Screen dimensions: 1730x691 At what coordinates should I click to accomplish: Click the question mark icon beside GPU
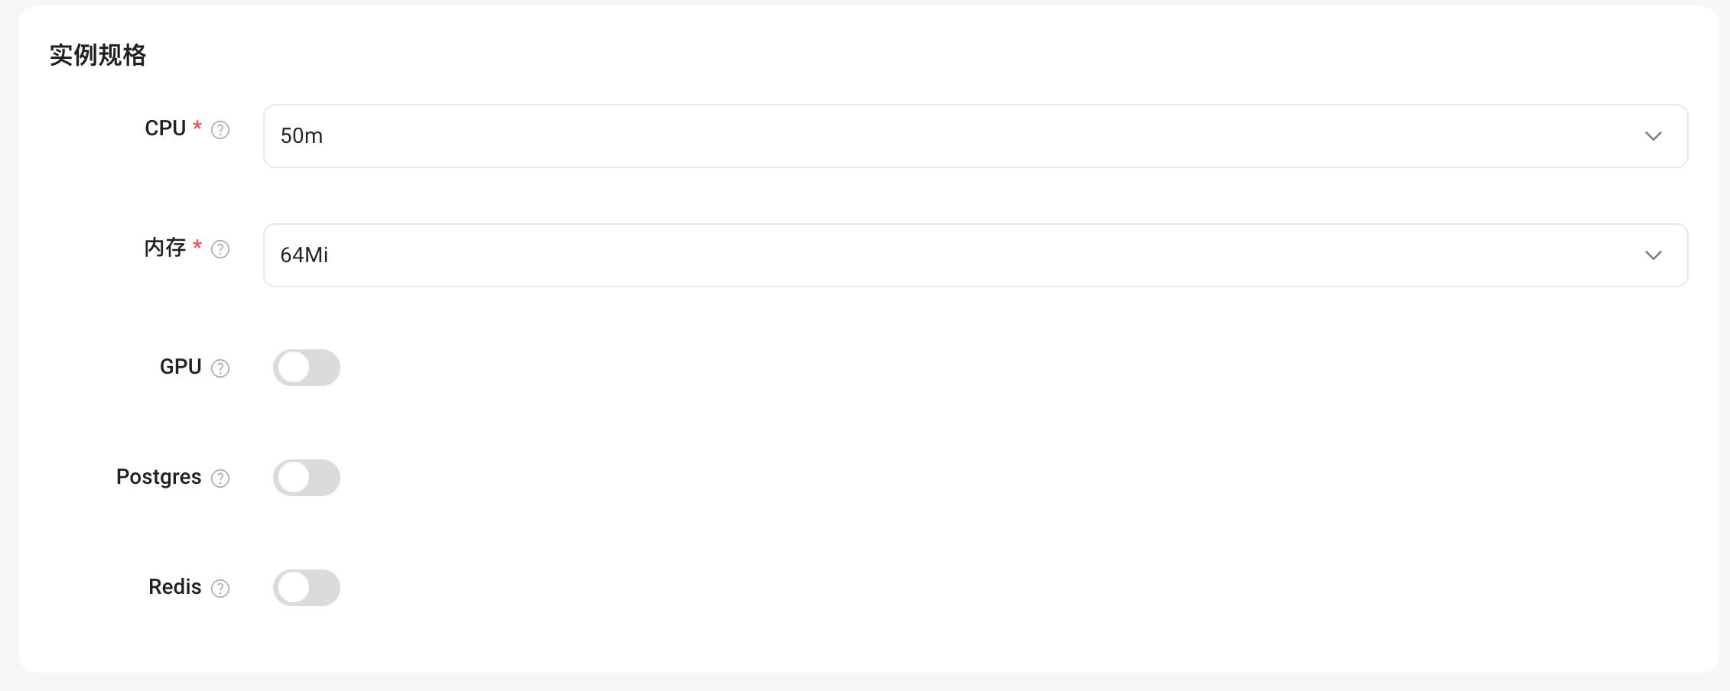pyautogui.click(x=220, y=368)
